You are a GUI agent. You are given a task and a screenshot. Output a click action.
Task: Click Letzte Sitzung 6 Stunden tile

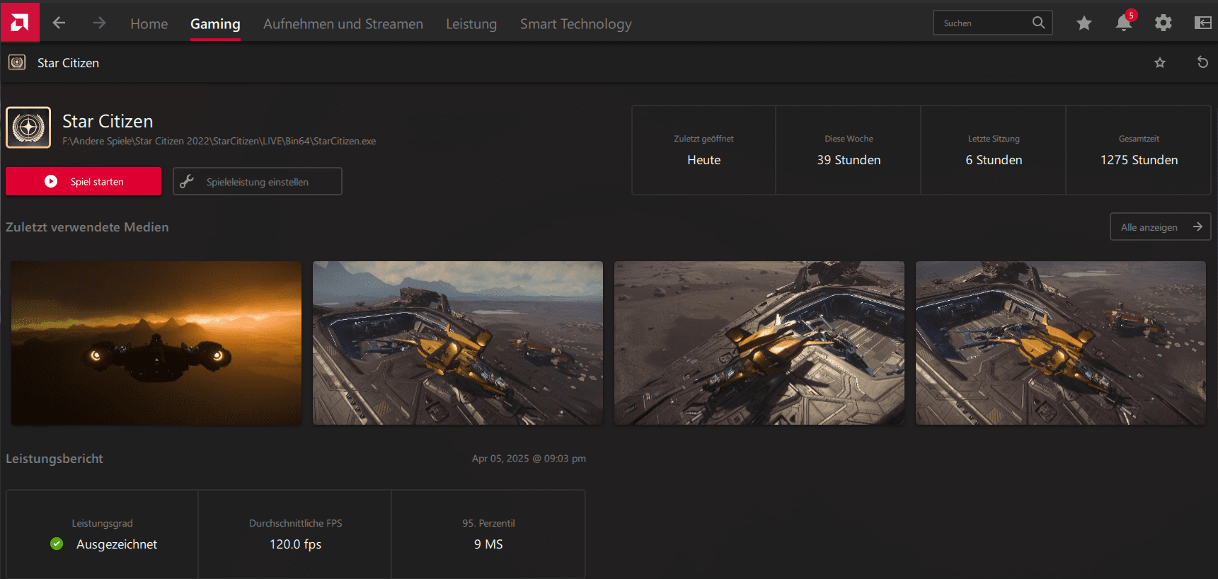994,150
